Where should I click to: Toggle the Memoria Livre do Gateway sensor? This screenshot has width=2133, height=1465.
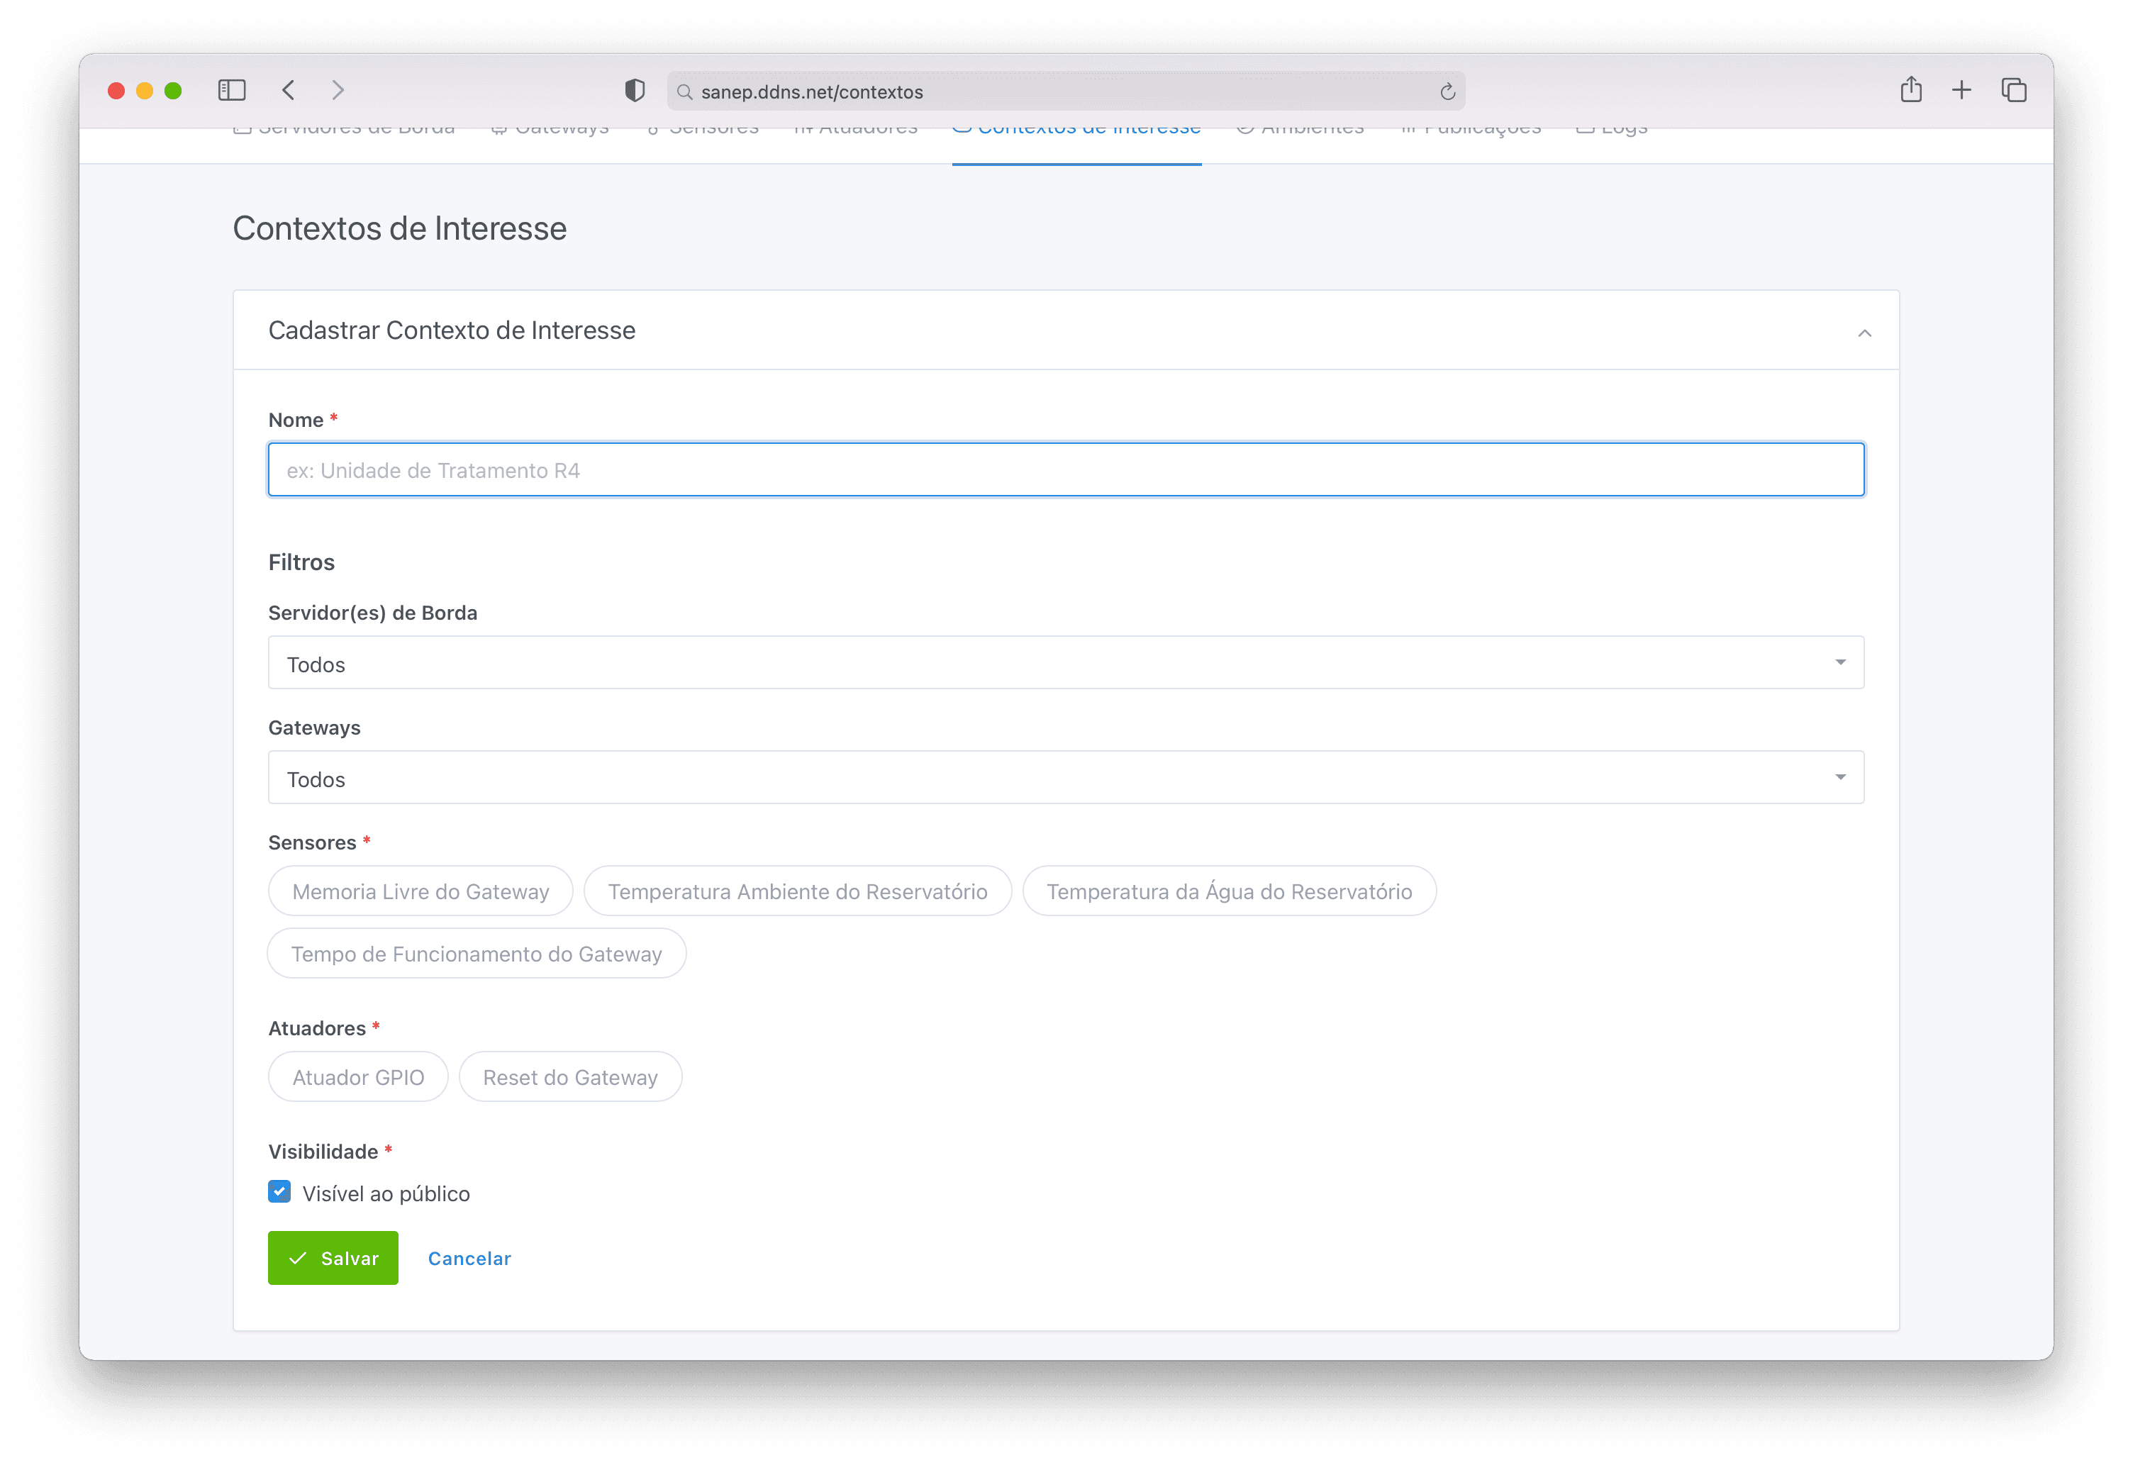click(421, 891)
